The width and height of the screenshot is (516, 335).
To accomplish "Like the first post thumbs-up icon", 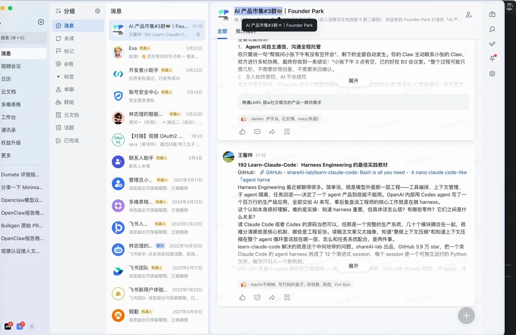I will click(x=243, y=132).
